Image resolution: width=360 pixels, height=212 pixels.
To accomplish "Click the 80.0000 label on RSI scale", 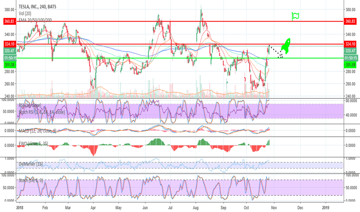I will (351, 101).
